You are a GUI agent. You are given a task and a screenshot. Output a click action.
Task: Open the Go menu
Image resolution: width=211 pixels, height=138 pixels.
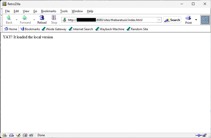pyautogui.click(x=35, y=11)
